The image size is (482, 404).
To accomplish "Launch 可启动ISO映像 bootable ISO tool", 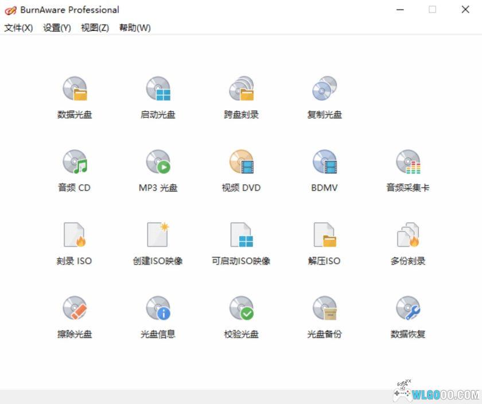I will click(241, 243).
